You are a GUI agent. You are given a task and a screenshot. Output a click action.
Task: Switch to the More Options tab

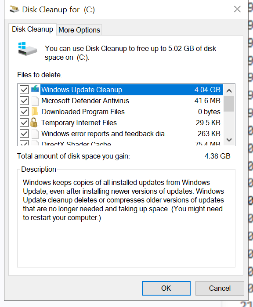point(80,30)
